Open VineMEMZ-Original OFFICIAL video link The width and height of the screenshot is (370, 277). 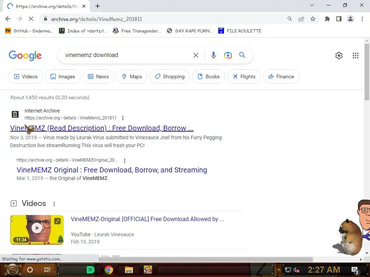(x=147, y=219)
